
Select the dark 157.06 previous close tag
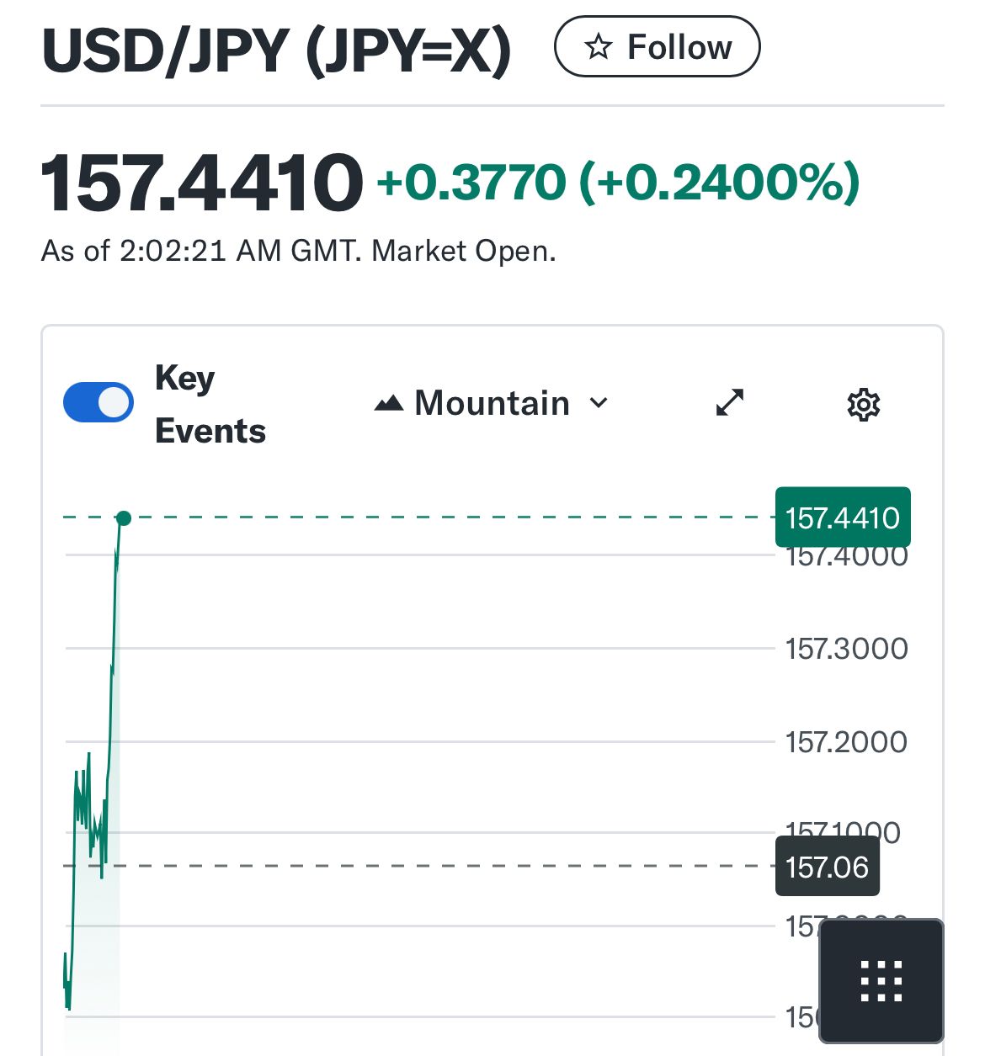(x=827, y=867)
